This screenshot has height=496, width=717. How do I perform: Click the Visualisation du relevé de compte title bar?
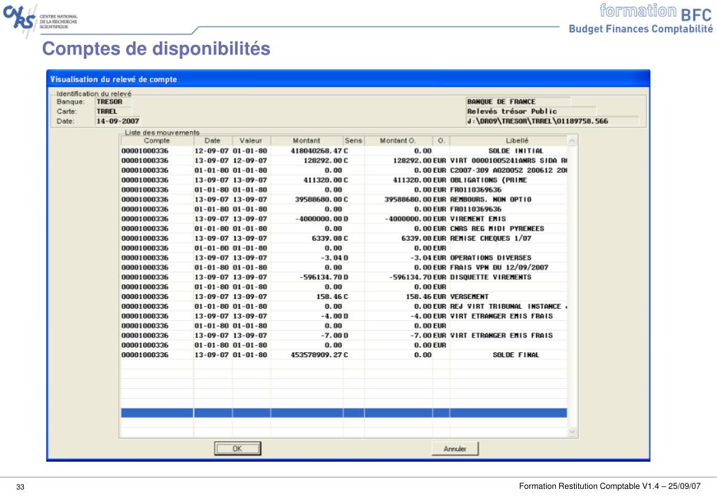pos(348,79)
